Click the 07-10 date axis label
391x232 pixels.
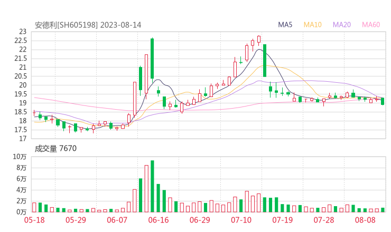click(241, 220)
